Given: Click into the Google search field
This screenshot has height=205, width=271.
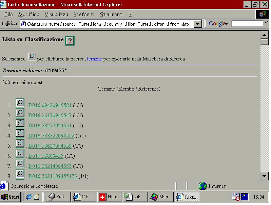Looking at the screenshot, I should click(x=247, y=24).
